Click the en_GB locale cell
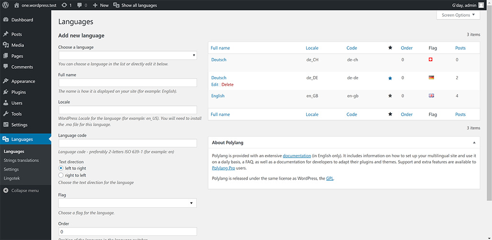492x240 pixels. (313, 96)
